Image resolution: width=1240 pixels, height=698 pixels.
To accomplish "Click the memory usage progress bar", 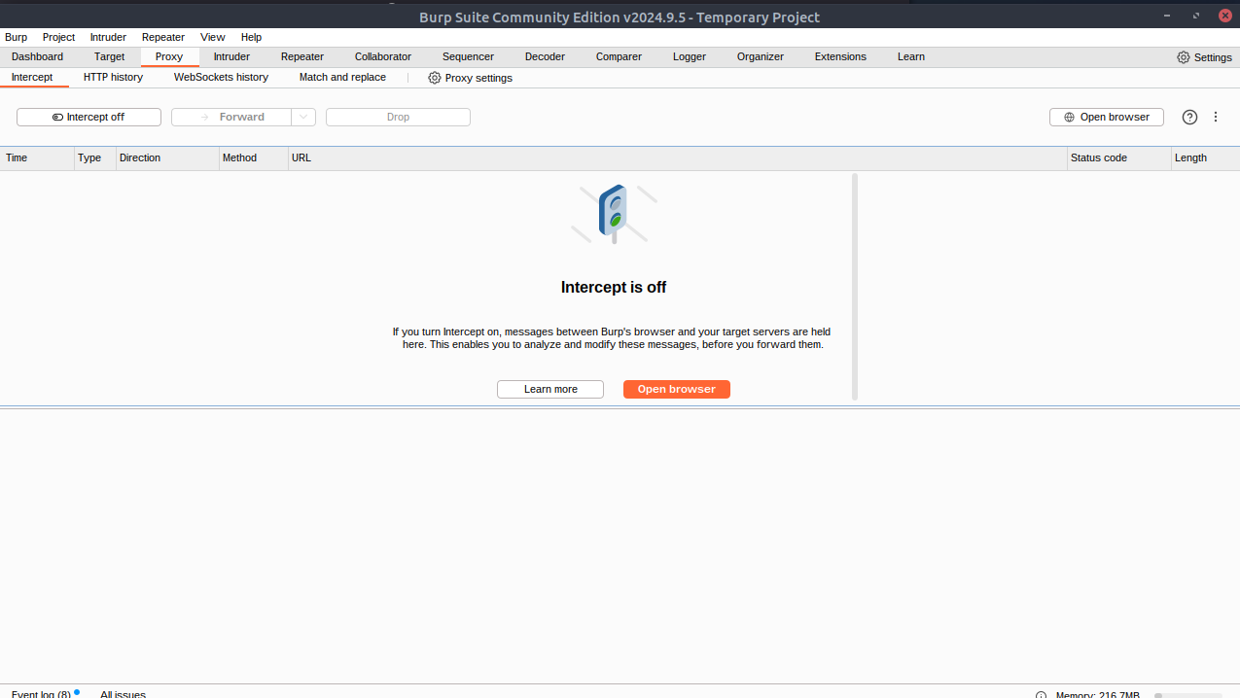I will point(1187,695).
